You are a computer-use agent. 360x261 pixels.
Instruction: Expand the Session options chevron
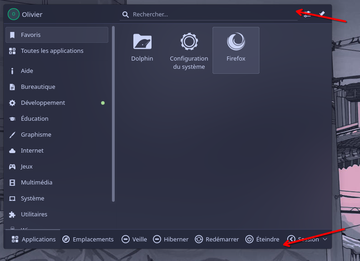tap(325, 239)
